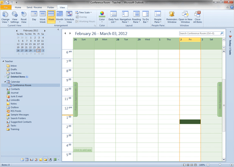The height and width of the screenshot is (167, 234).
Task: Open the Daily Task List menu
Action: (113, 17)
